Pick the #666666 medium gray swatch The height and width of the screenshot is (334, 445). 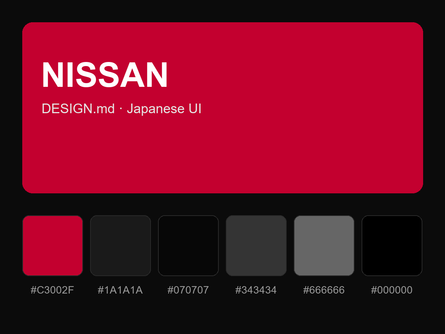324,246
